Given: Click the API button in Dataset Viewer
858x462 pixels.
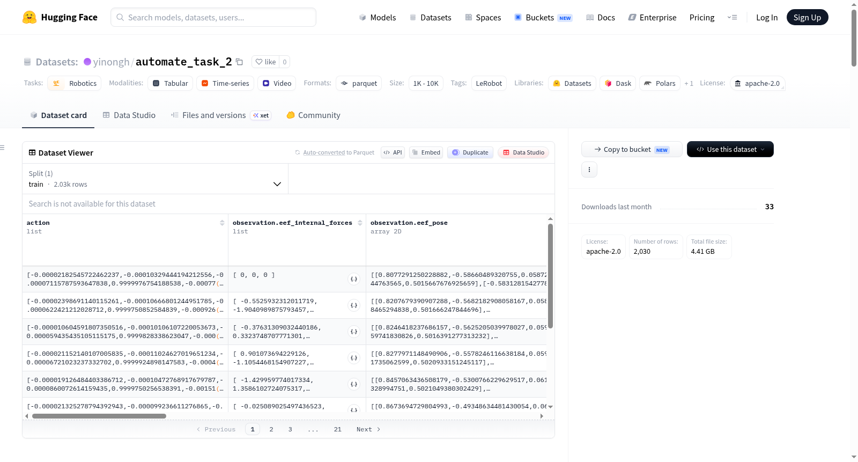Looking at the screenshot, I should coord(393,152).
